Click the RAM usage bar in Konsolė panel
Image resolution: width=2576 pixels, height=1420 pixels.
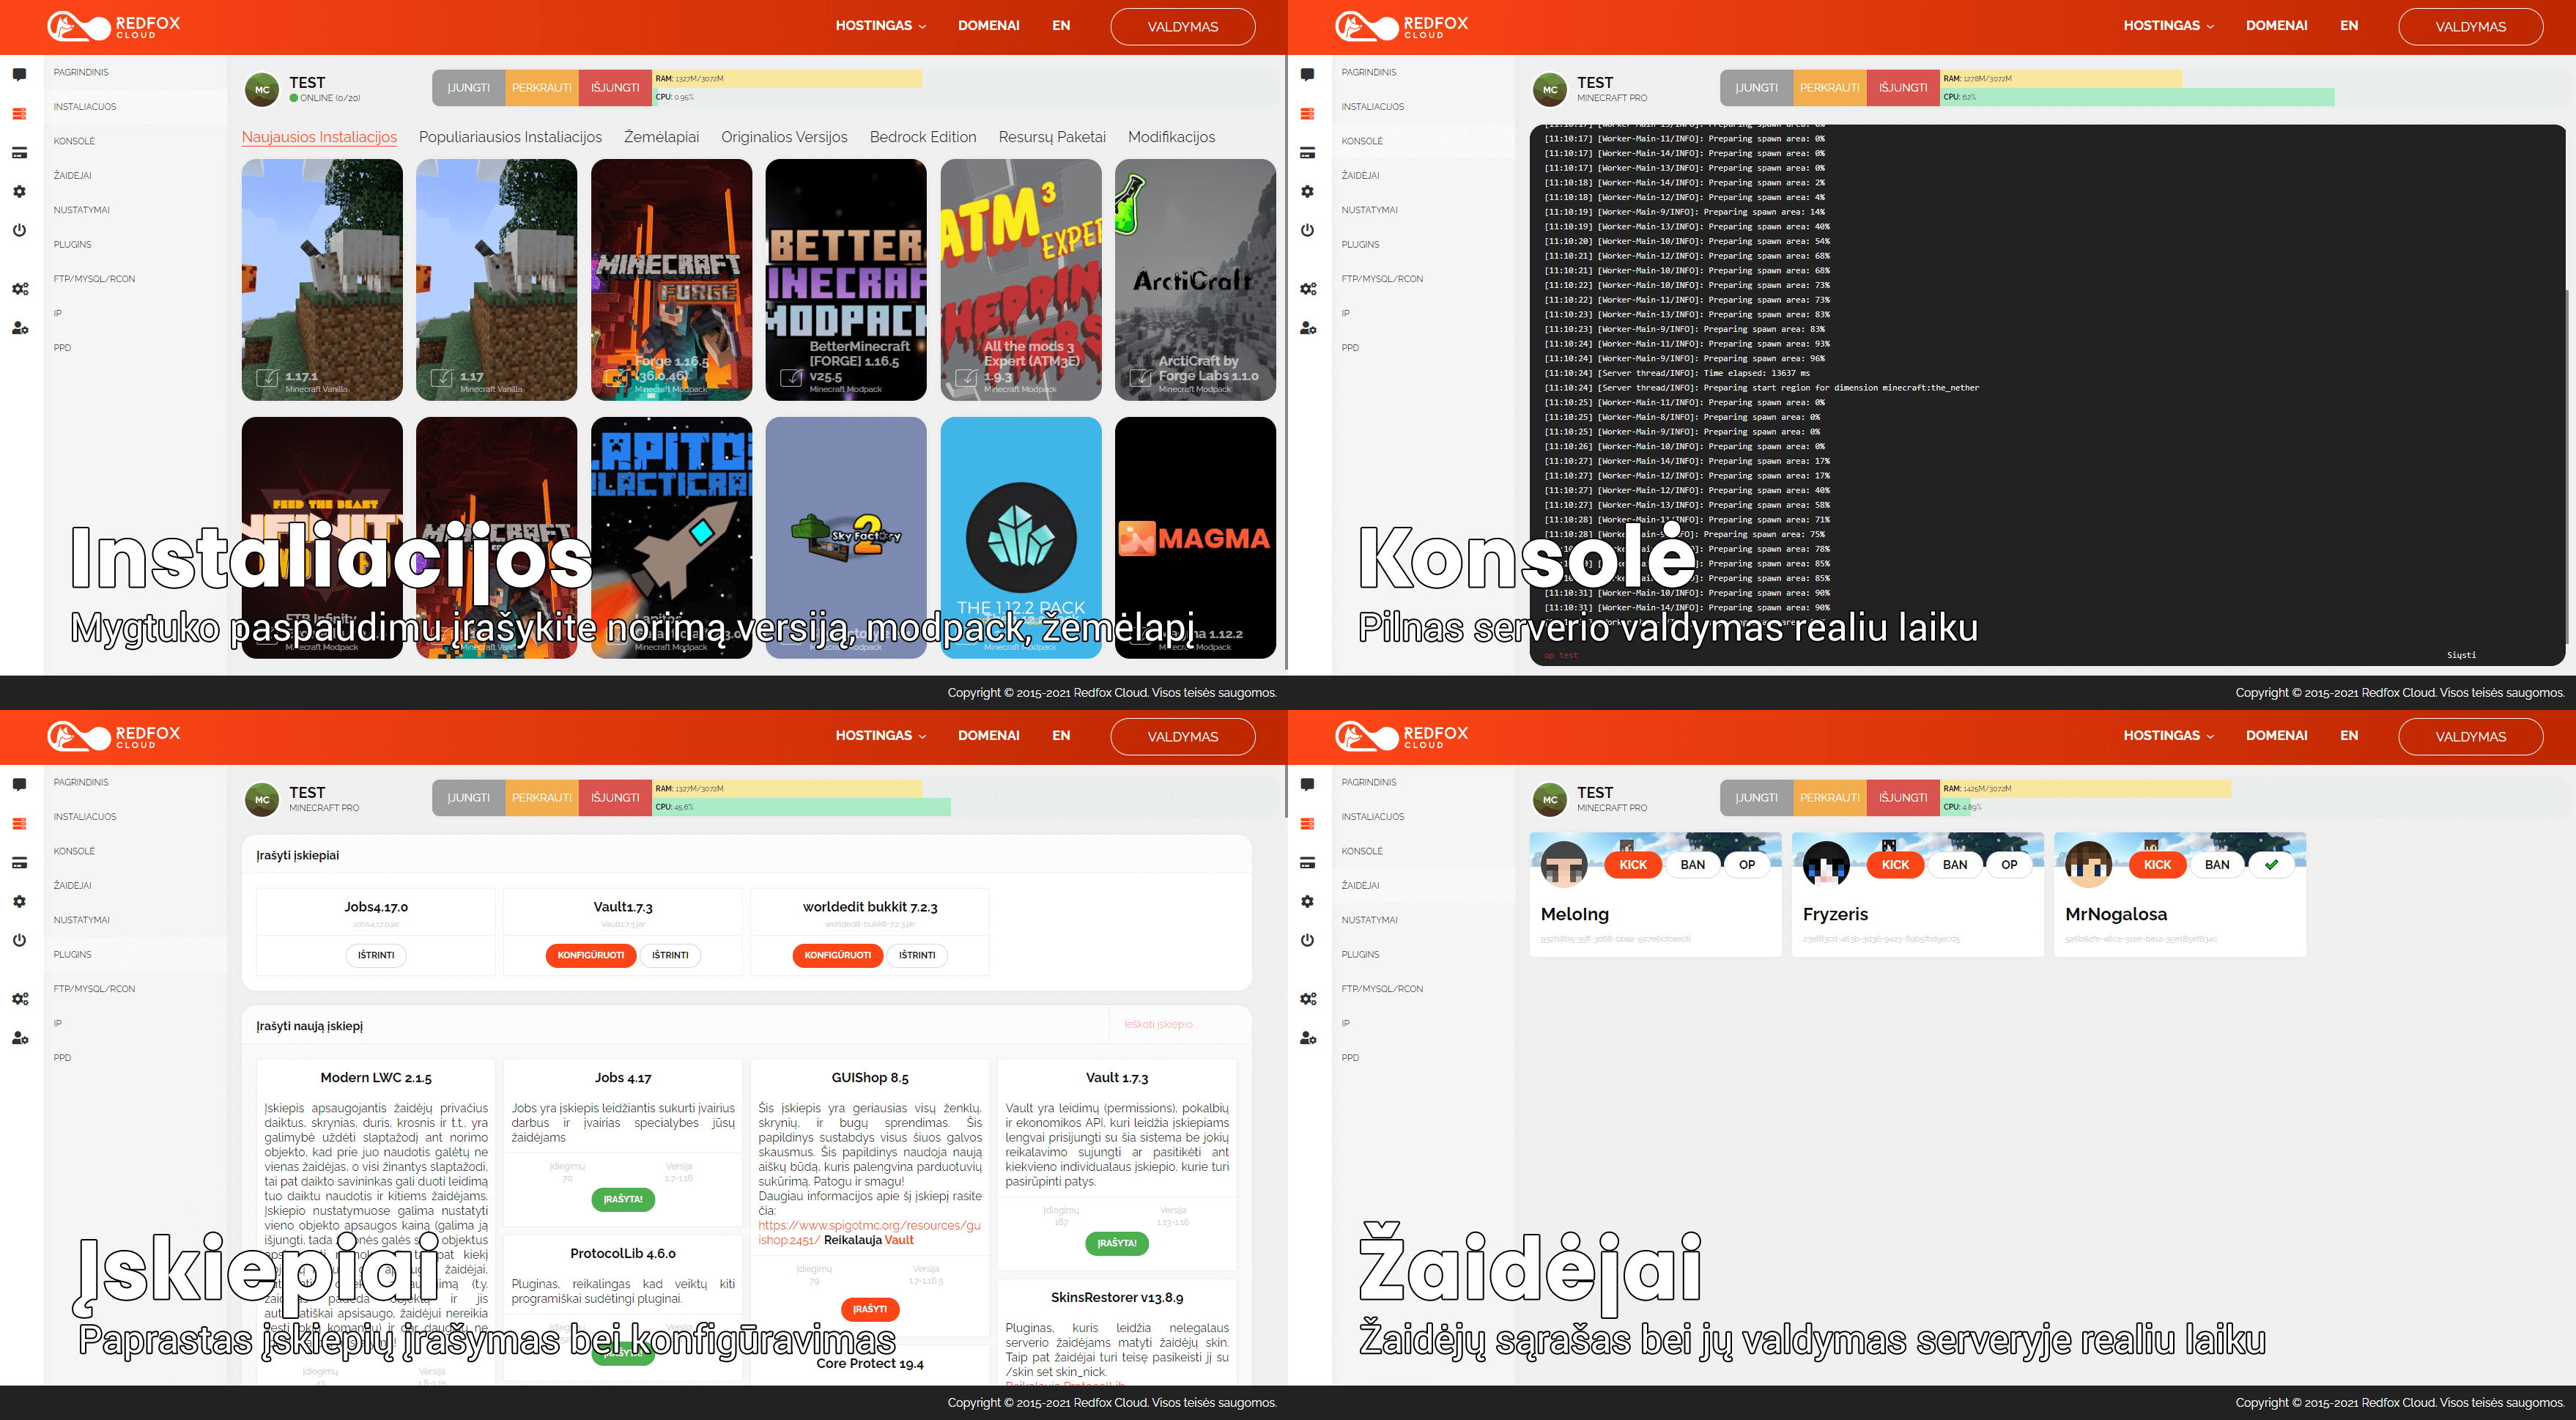pos(2060,78)
